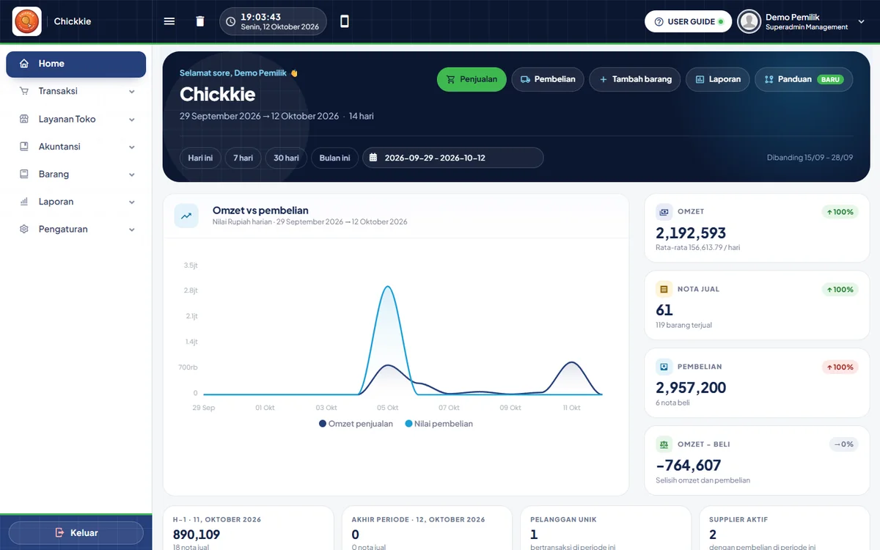Image resolution: width=880 pixels, height=550 pixels.
Task: Toggle the Nilai pembelian legend series
Action: pyautogui.click(x=439, y=424)
